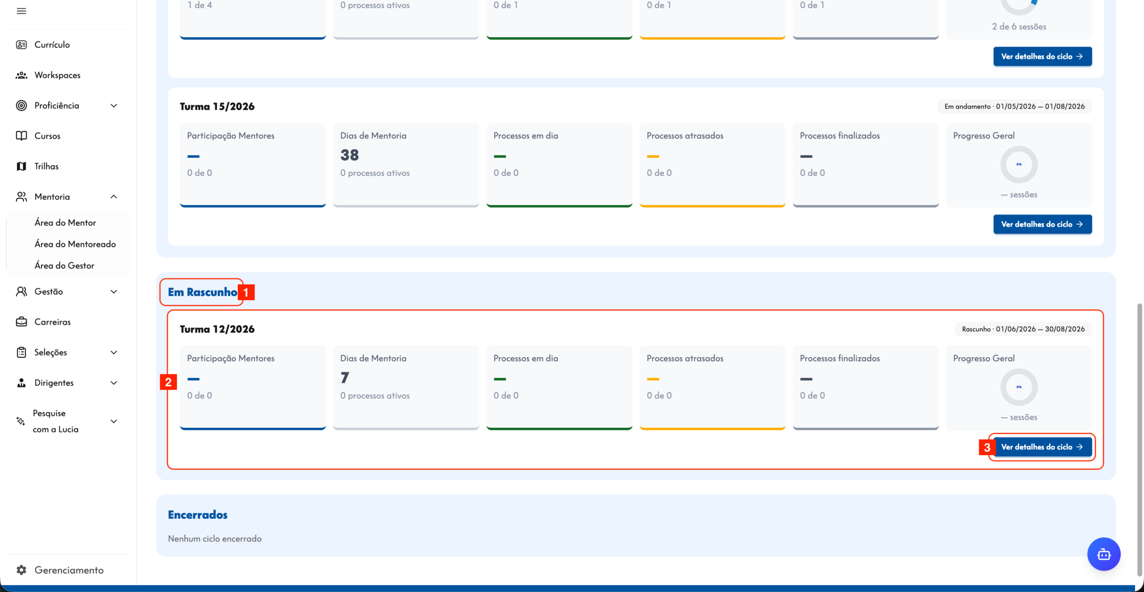
Task: Click the Cursos book icon
Action: coord(21,136)
